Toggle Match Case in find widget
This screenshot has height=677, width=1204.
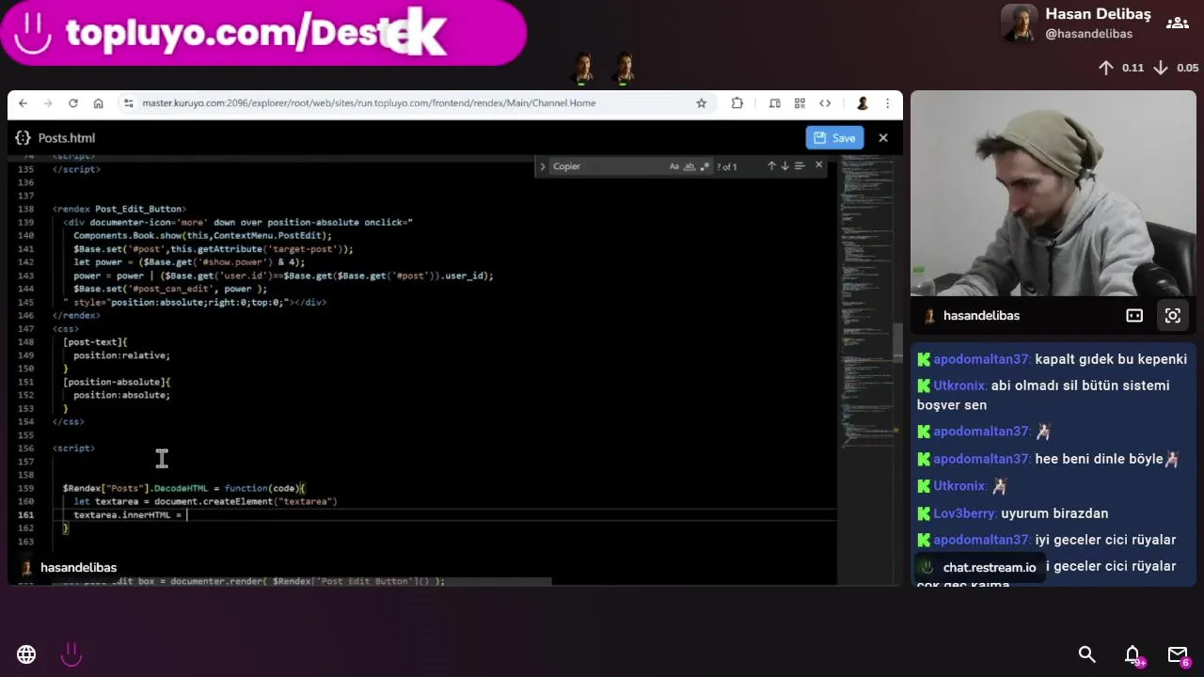pos(674,166)
